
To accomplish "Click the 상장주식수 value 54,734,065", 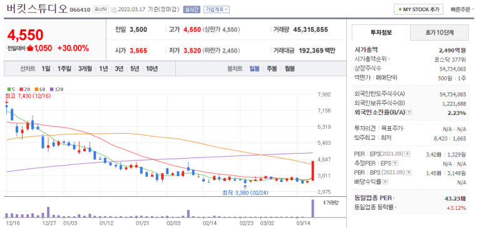I will click(x=453, y=69).
